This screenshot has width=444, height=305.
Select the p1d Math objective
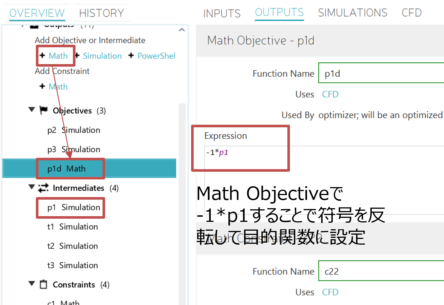pos(66,169)
